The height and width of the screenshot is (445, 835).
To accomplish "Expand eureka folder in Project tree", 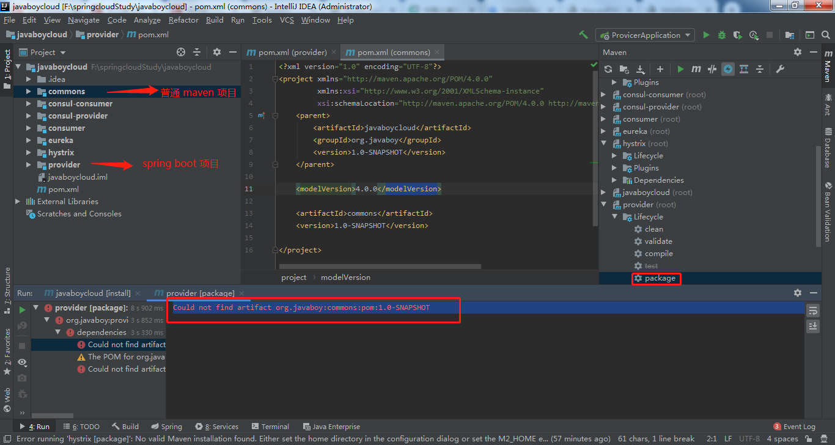I will tap(28, 141).
